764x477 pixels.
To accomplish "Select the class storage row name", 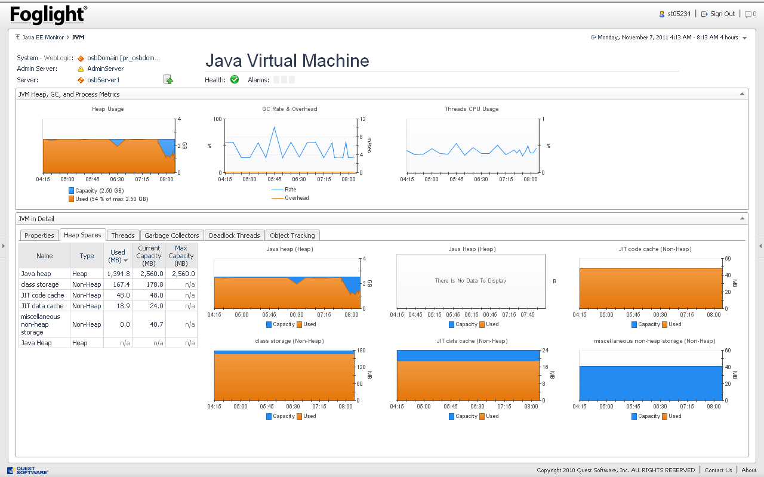I will click(40, 284).
